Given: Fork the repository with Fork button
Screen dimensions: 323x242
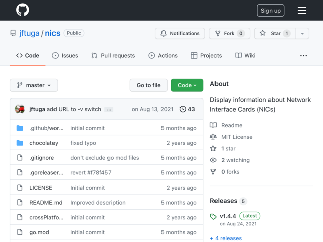Looking at the screenshot, I should pos(230,33).
